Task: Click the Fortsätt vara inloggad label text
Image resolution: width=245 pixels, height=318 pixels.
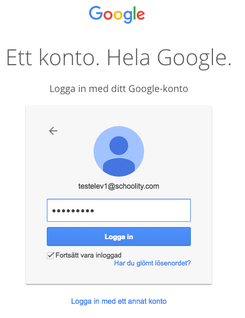Action: 88,255
